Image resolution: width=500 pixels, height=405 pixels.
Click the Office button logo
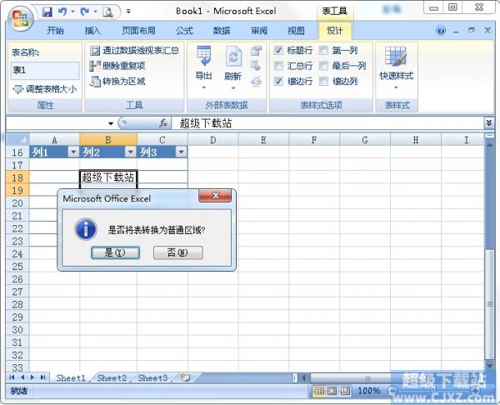point(18,15)
